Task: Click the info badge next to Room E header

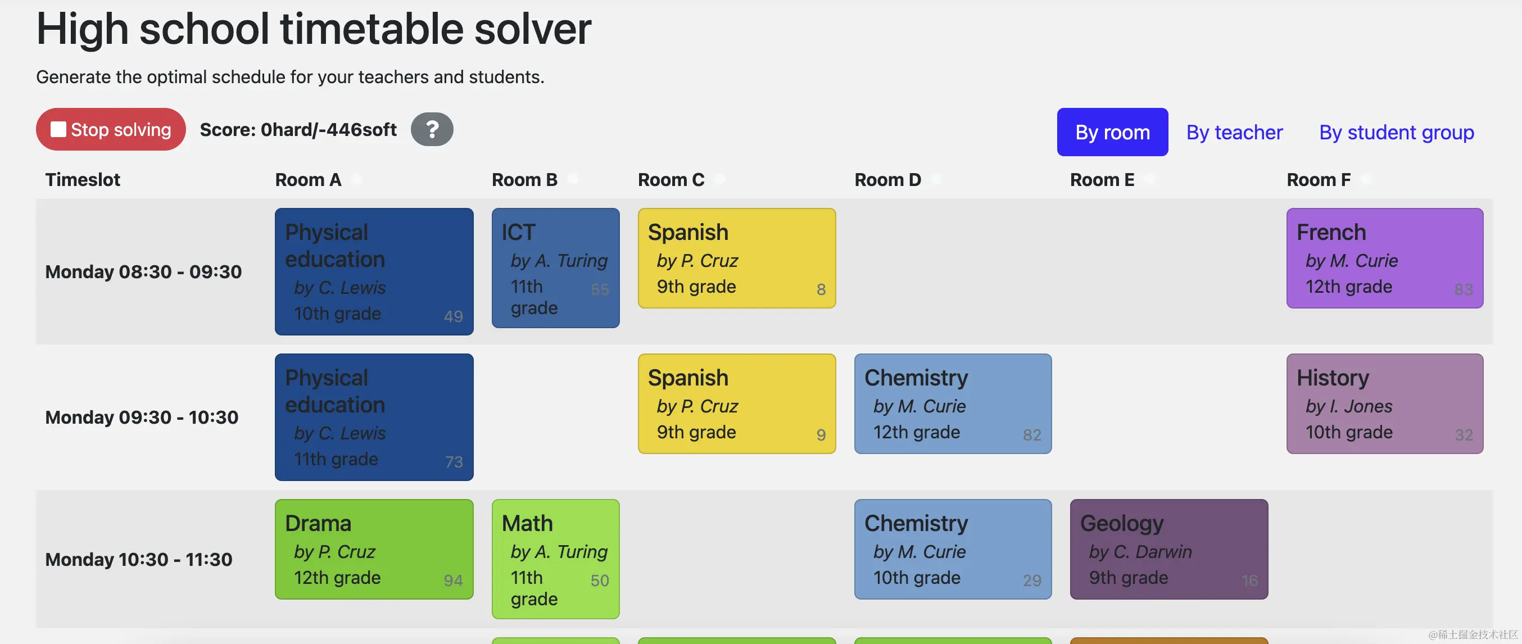Action: 1150,179
